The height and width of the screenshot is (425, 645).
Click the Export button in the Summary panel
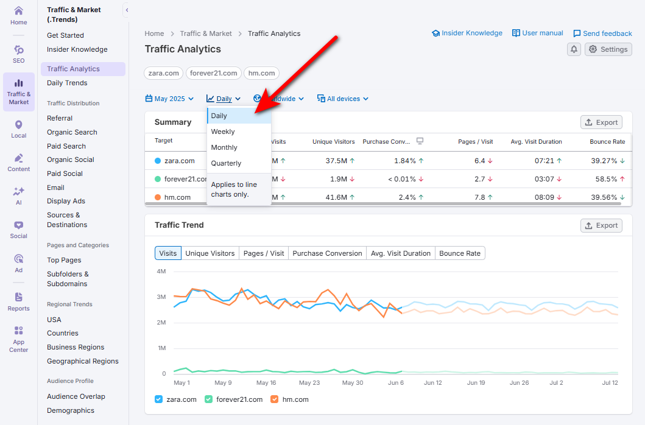601,122
